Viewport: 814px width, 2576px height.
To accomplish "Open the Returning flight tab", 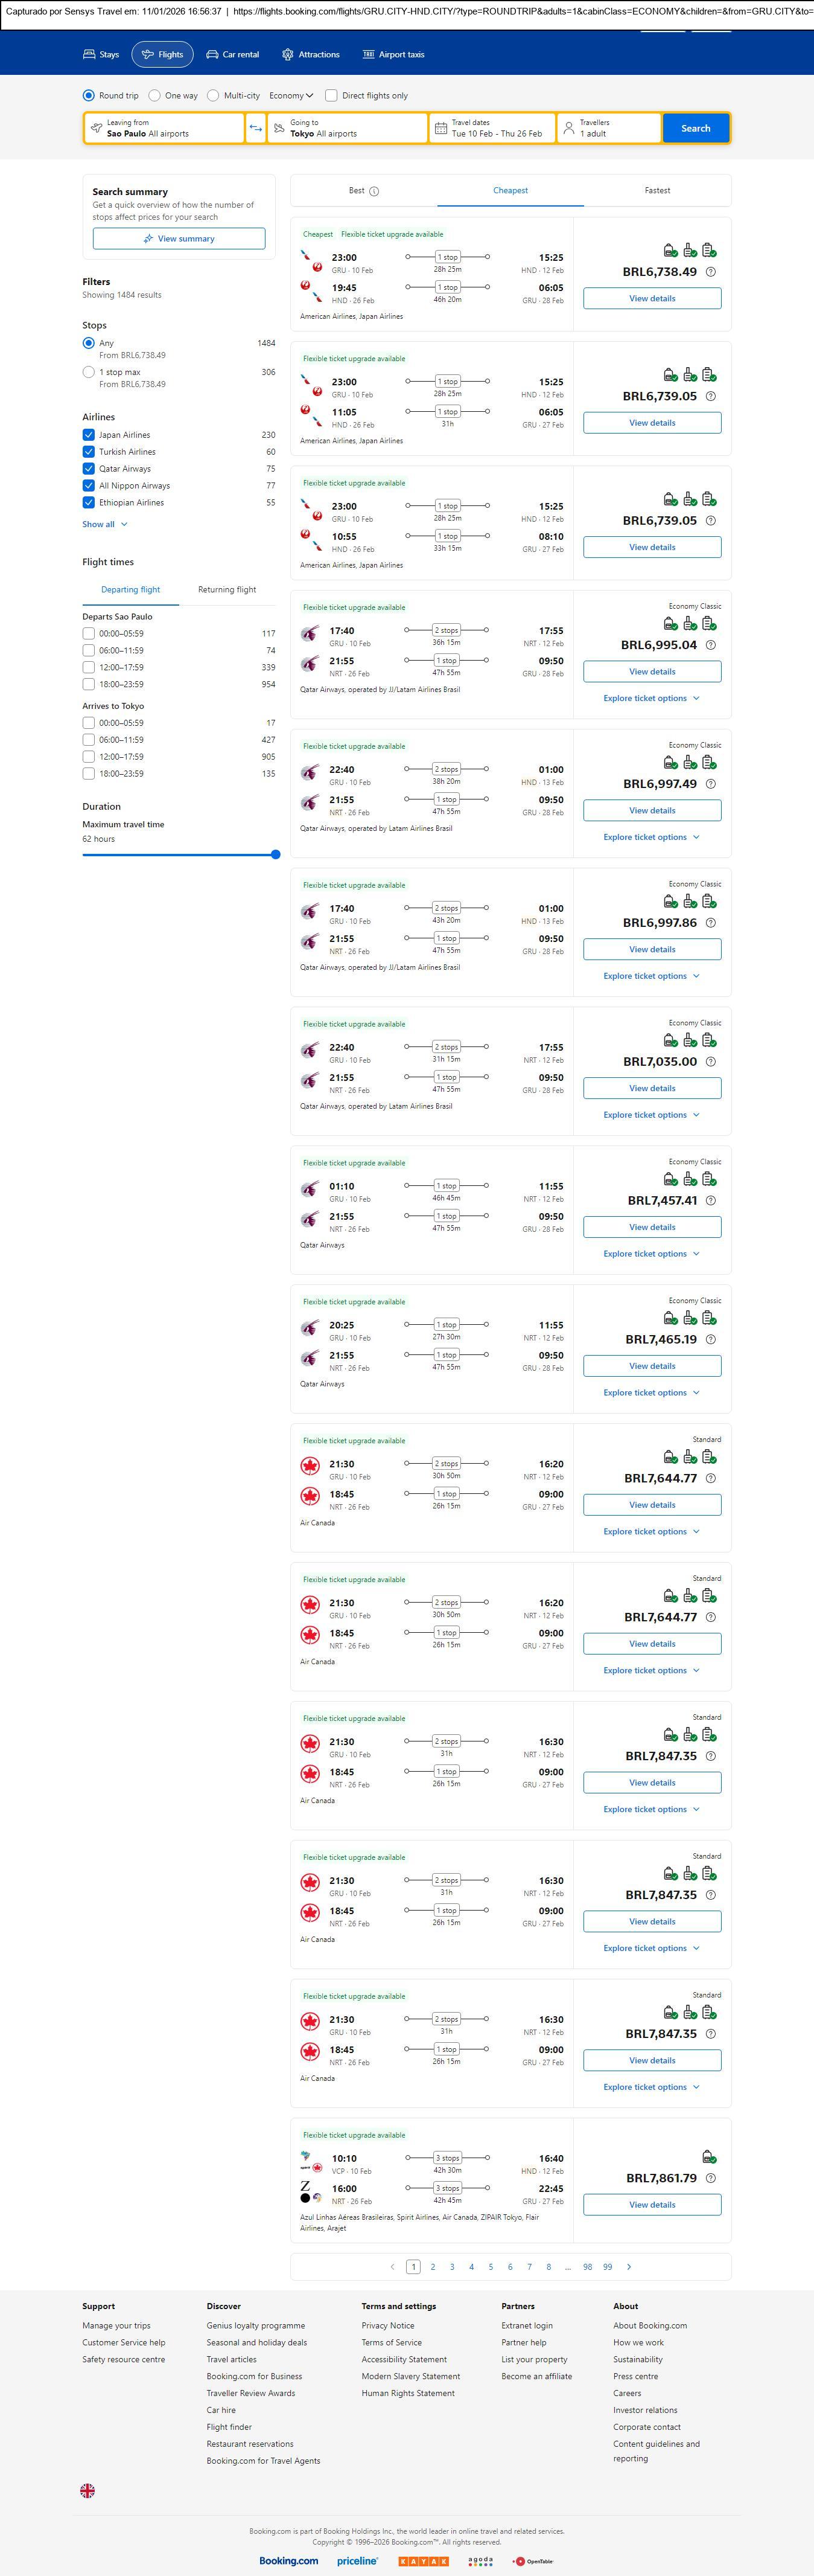I will pos(227,590).
